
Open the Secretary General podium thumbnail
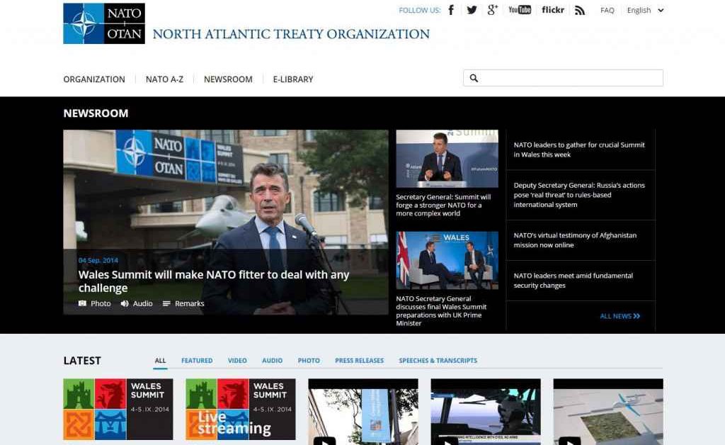pyautogui.click(x=447, y=159)
